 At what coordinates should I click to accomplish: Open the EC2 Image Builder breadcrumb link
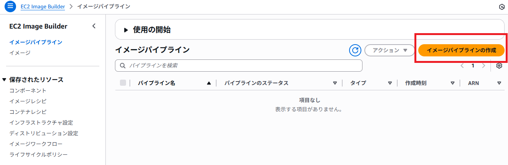point(43,6)
